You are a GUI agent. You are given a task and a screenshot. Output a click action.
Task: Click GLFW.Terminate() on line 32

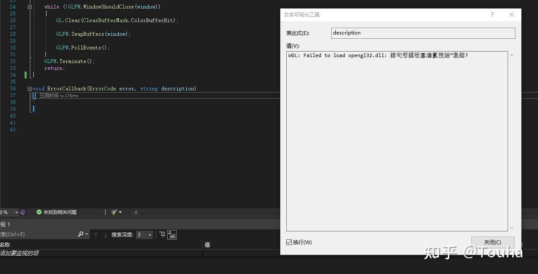pyautogui.click(x=68, y=61)
